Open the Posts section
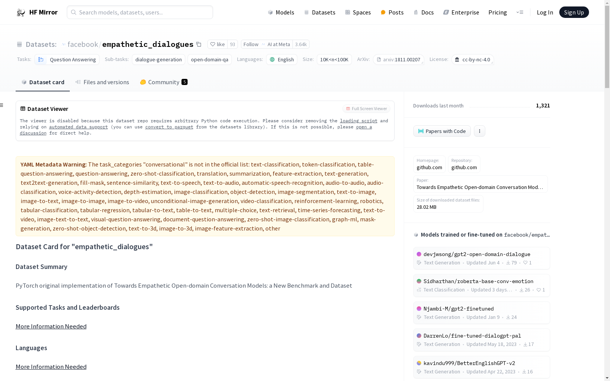Image resolution: width=610 pixels, height=381 pixels. [392, 12]
